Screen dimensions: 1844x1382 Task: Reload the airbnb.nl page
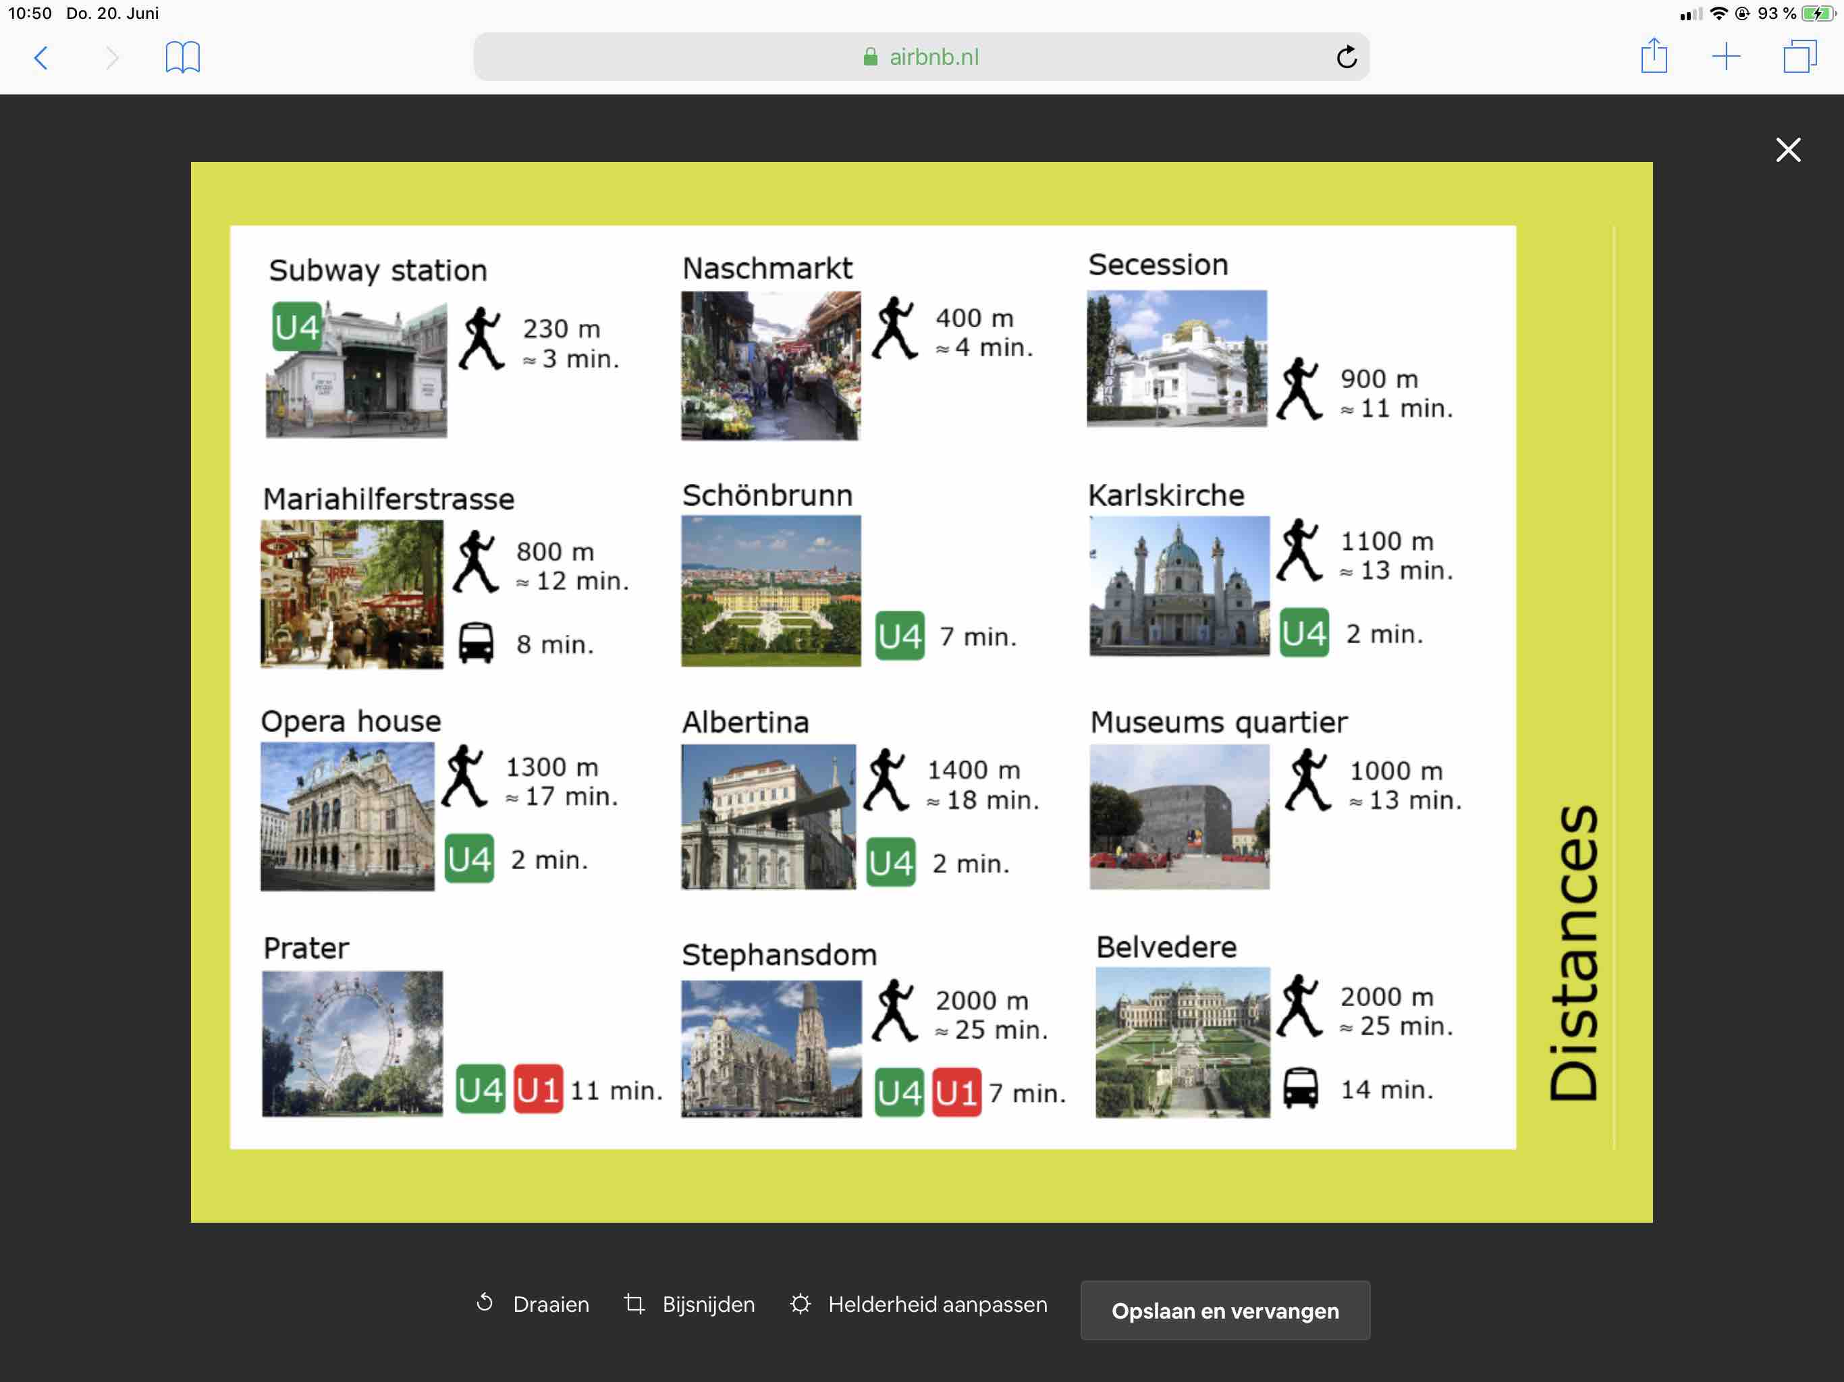click(1345, 57)
